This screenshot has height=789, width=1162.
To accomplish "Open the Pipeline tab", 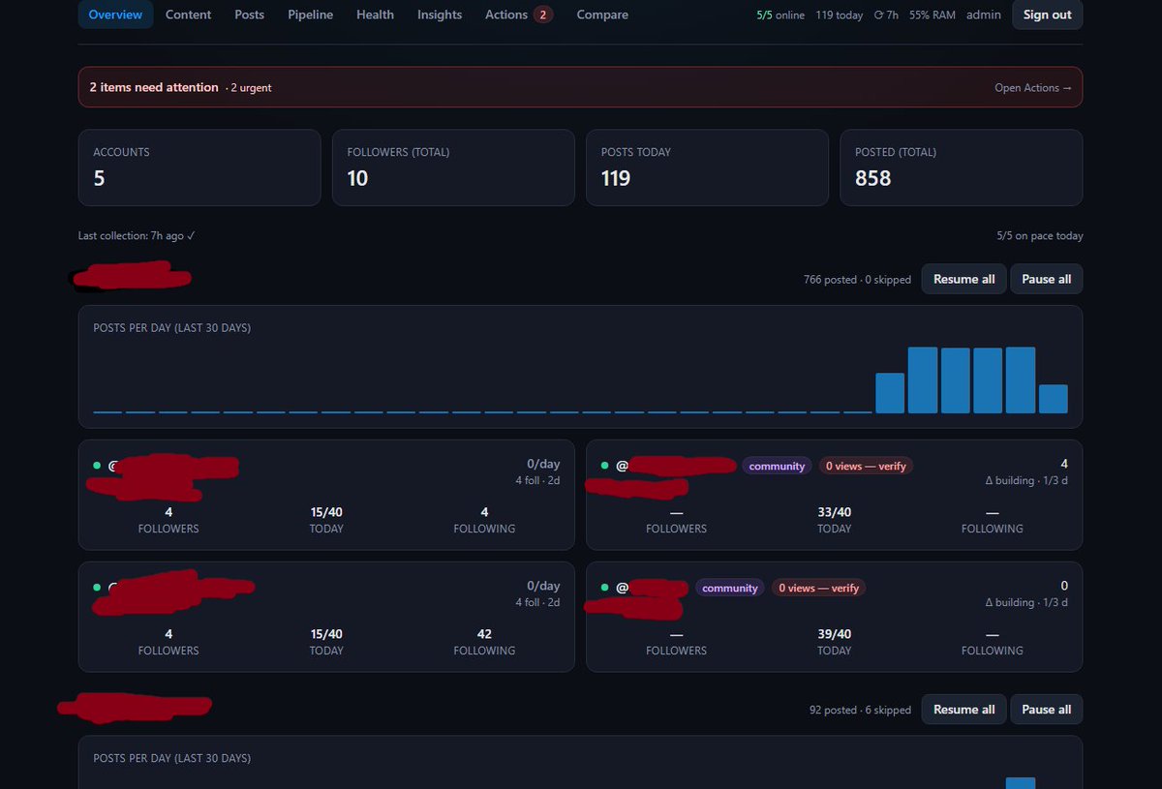I will (310, 15).
